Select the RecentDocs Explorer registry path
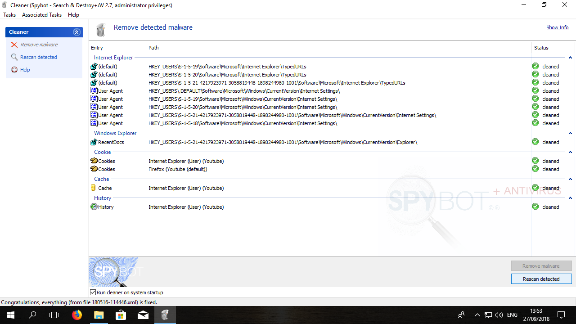 pyautogui.click(x=283, y=142)
